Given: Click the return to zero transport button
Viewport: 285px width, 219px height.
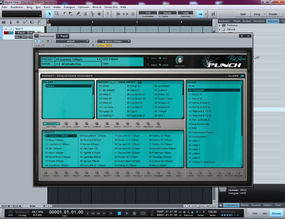Looking at the screenshot, I should click(111, 213).
